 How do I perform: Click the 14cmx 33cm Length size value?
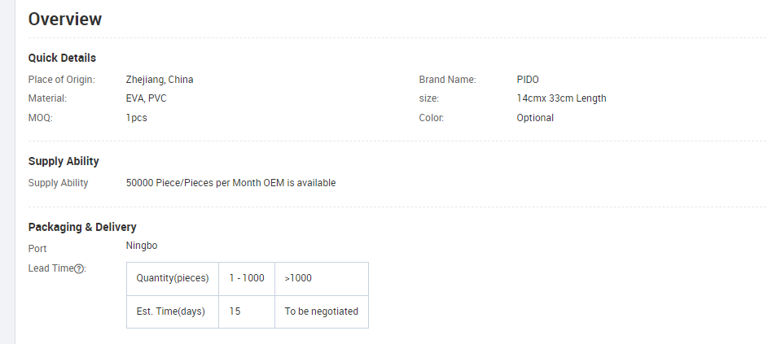click(561, 98)
